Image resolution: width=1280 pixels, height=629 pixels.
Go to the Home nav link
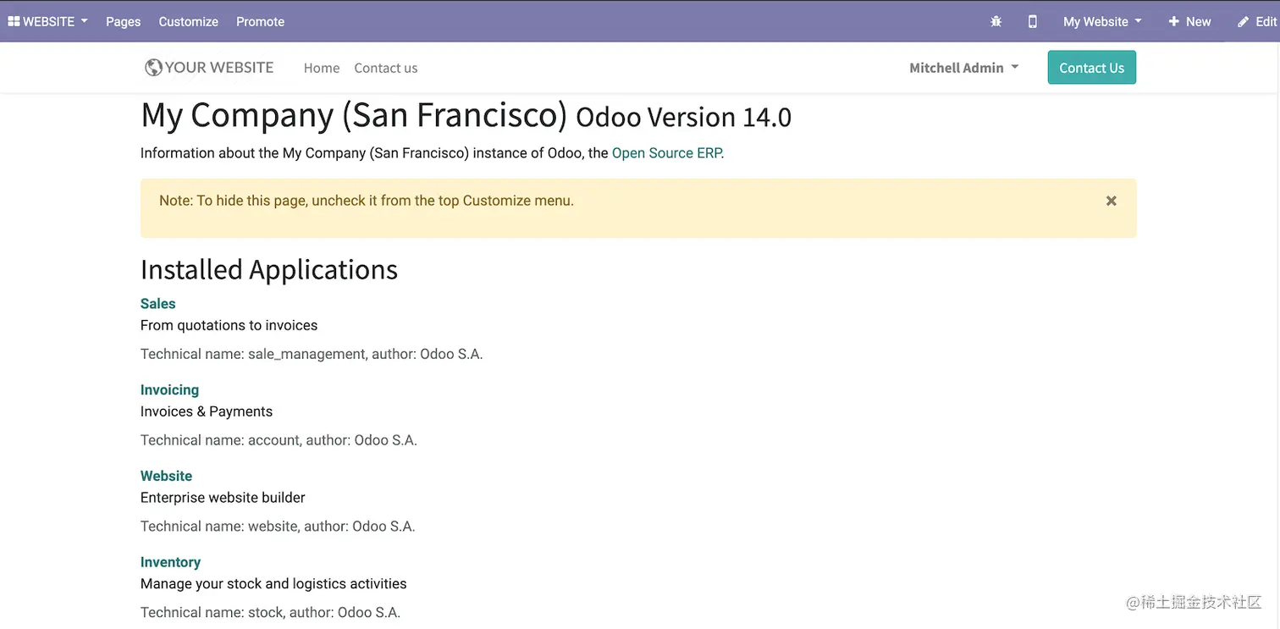pos(322,68)
